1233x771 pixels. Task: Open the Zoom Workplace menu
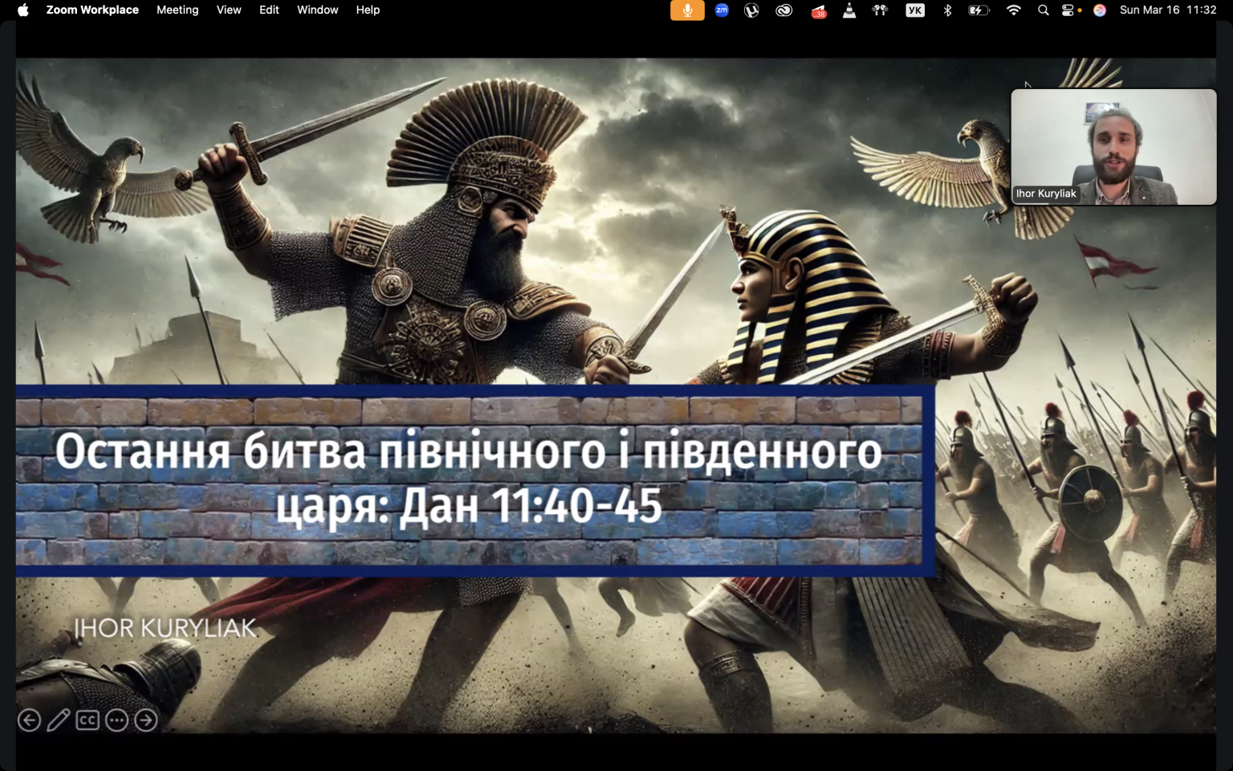(x=92, y=10)
